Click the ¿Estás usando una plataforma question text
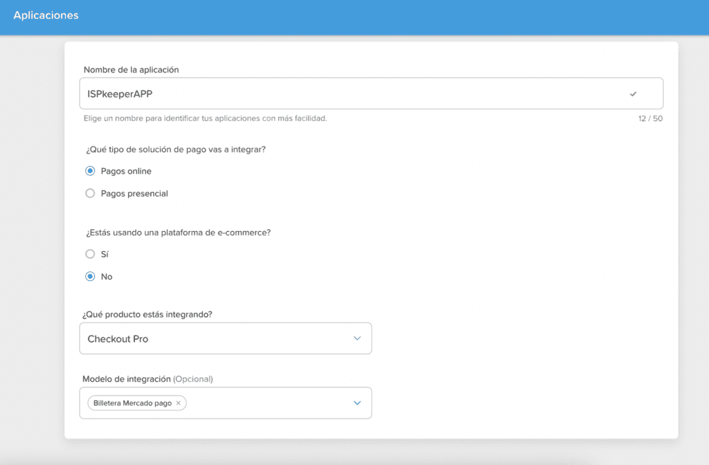 [x=178, y=232]
